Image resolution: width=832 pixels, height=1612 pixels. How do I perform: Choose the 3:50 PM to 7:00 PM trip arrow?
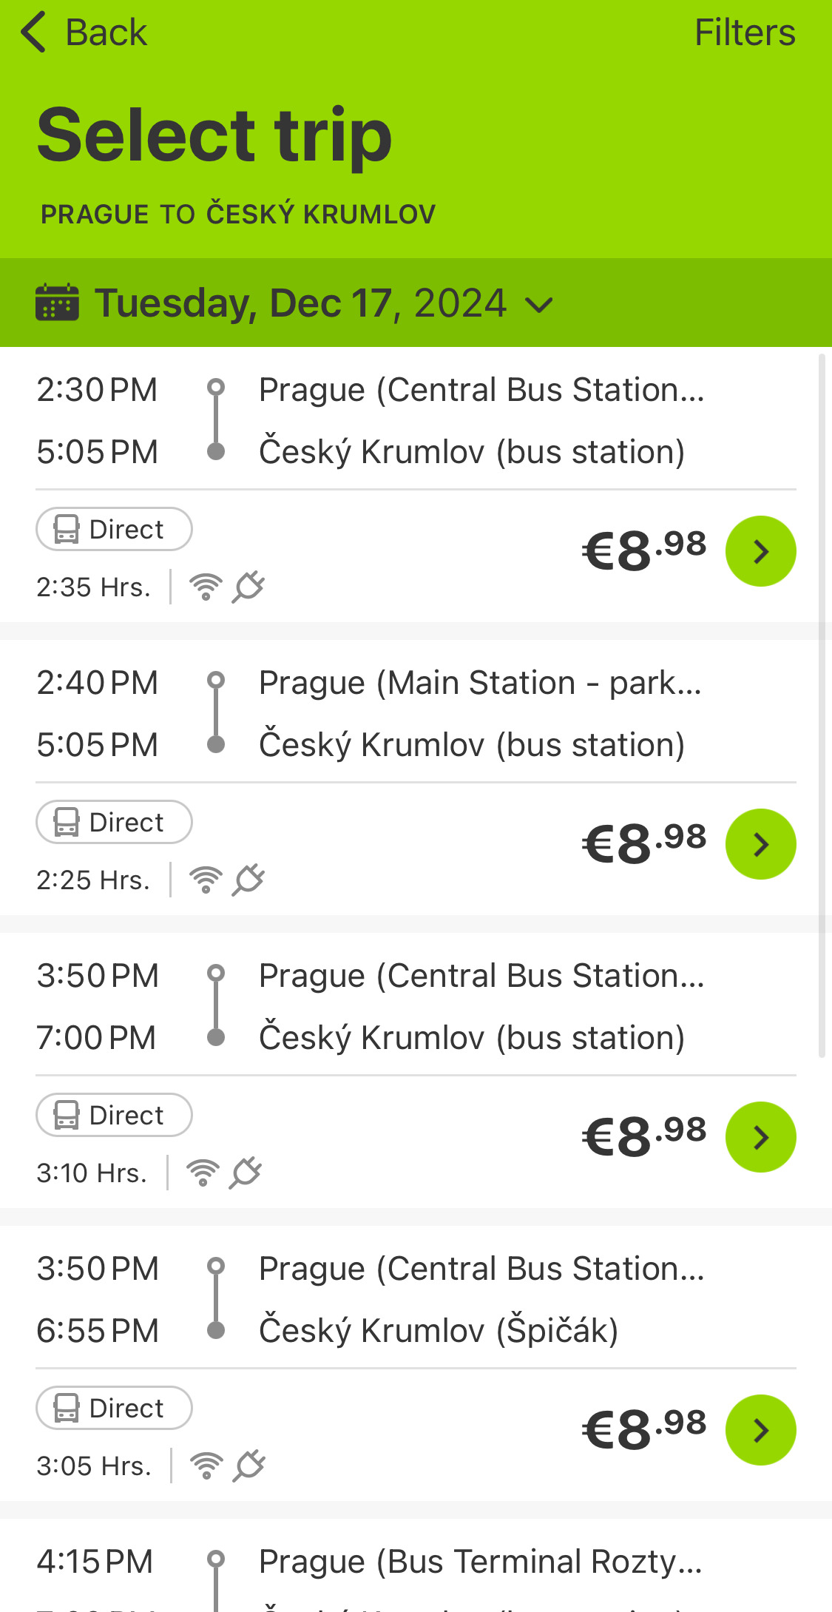coord(760,1137)
